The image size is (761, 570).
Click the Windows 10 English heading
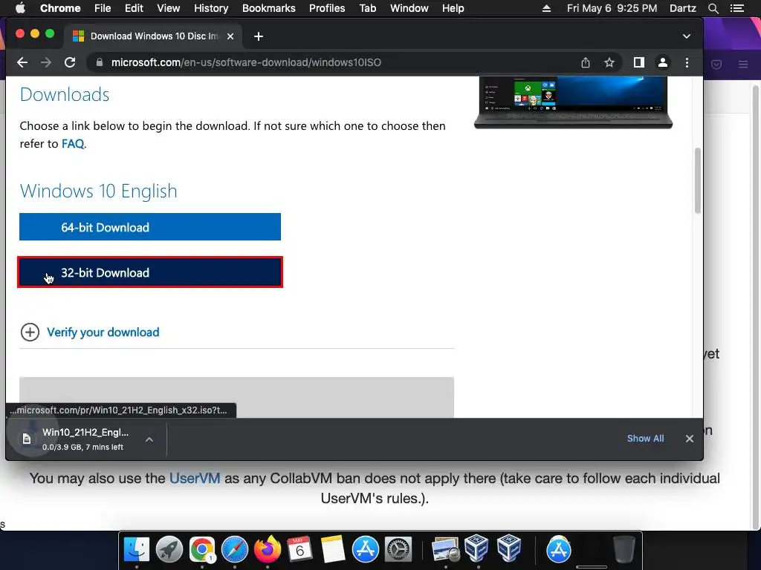pos(99,191)
